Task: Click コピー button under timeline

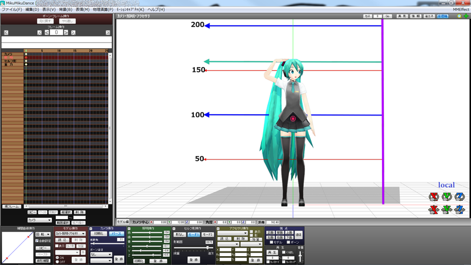Action: click(x=32, y=212)
